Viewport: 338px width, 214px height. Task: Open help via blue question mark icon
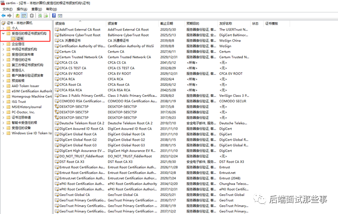click(54, 16)
